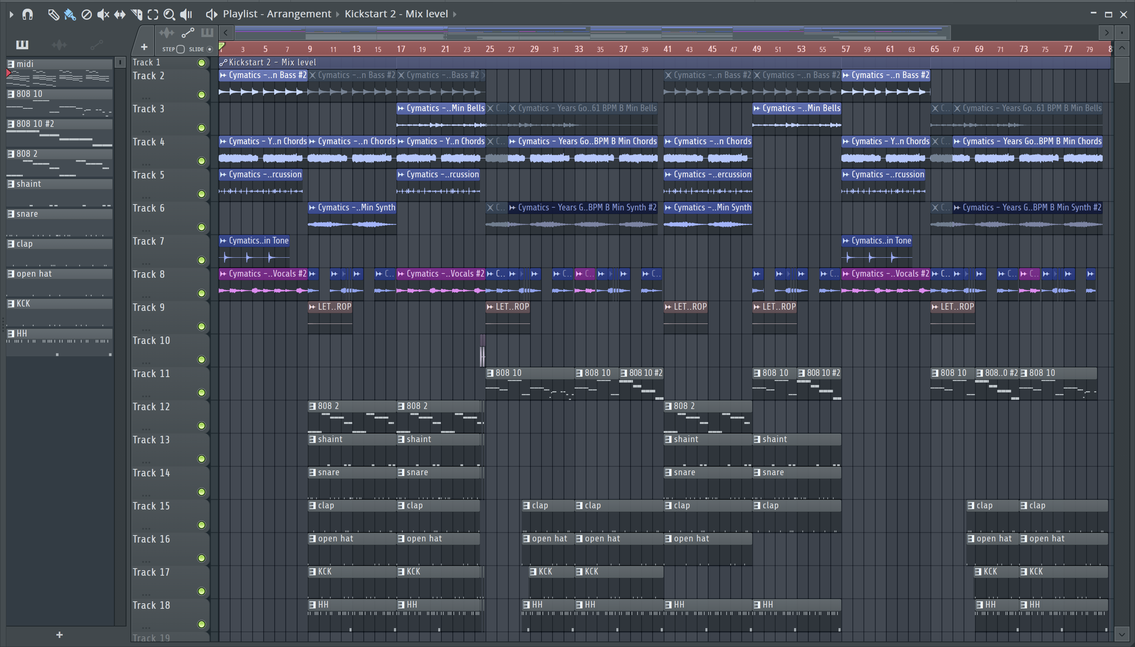
Task: Add a new pattern with the bottom plus
Action: pyautogui.click(x=60, y=634)
